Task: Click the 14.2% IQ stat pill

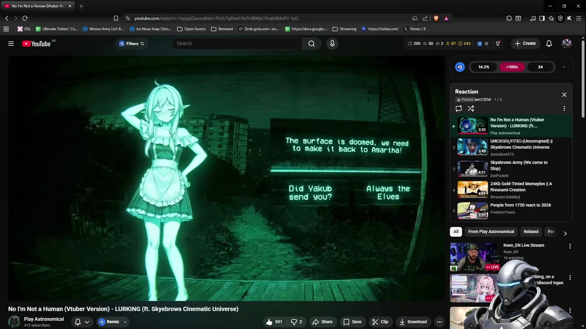Action: pos(484,67)
